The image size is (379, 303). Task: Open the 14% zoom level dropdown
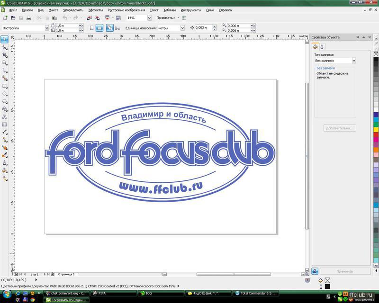pyautogui.click(x=149, y=18)
